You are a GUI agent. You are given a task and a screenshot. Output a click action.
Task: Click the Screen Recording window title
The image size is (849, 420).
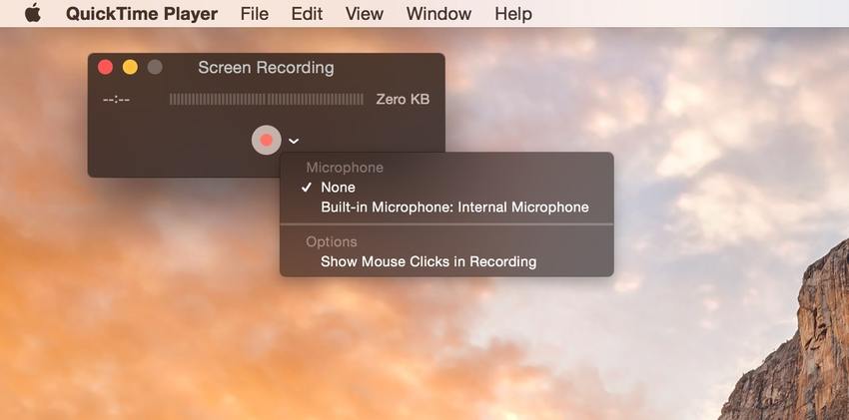[x=266, y=68]
